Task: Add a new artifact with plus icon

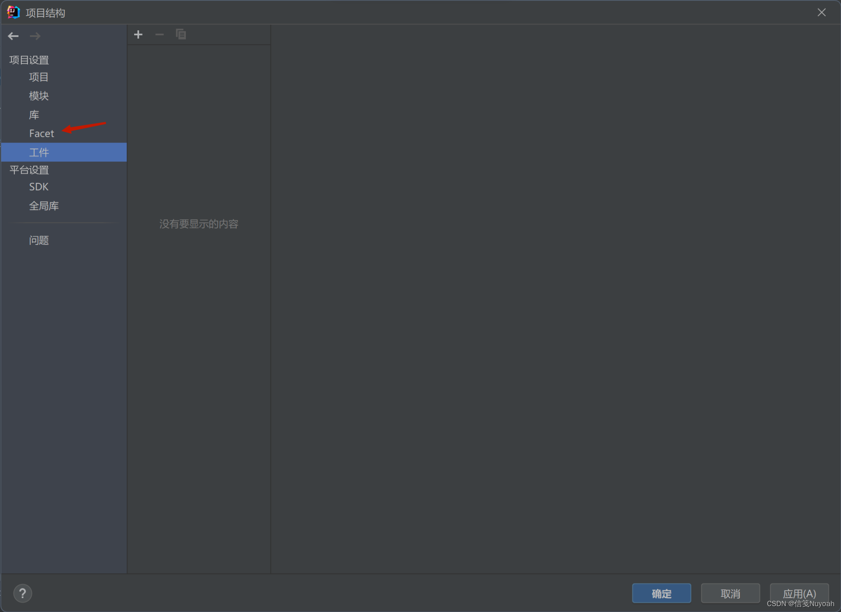Action: [138, 34]
